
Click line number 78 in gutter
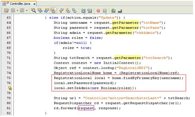[x=8, y=93]
